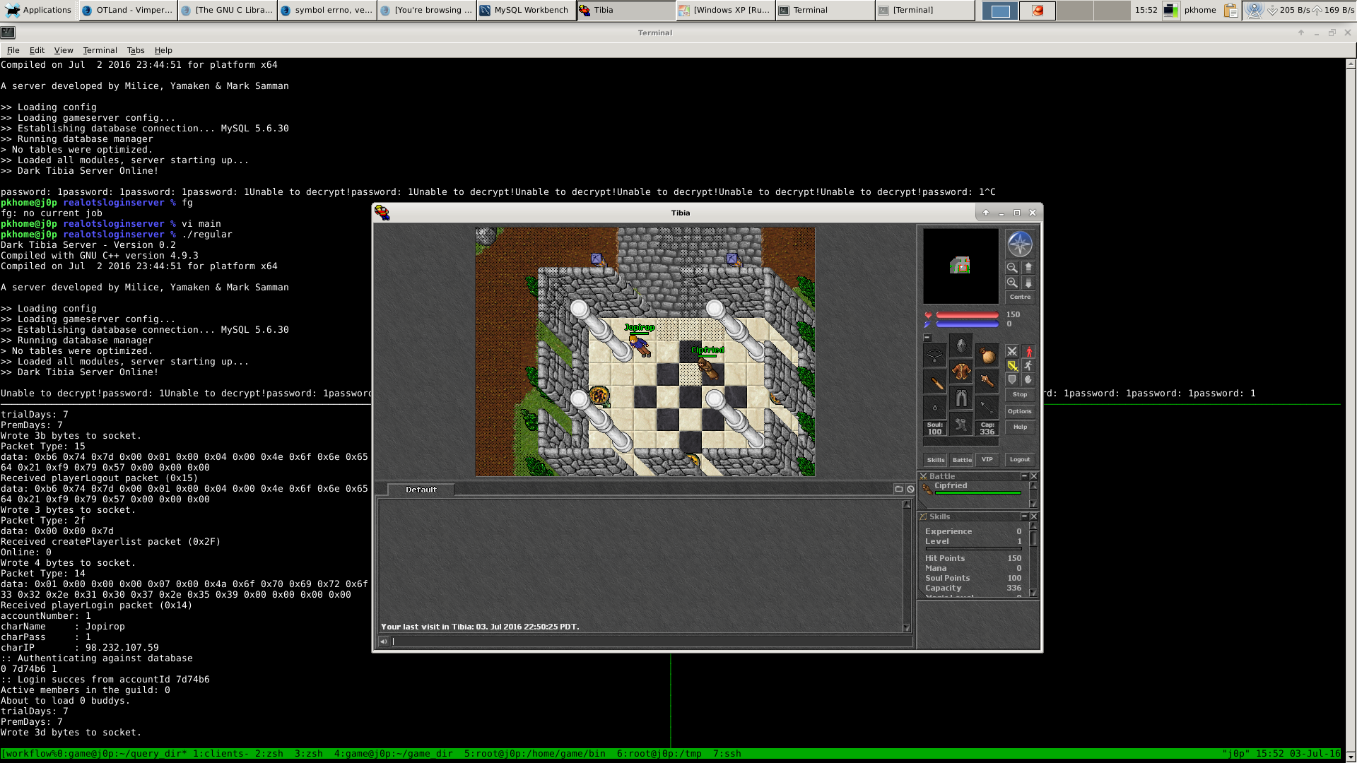Select the legs equipment slot
Viewport: 1357px width, 763px height.
coord(961,398)
